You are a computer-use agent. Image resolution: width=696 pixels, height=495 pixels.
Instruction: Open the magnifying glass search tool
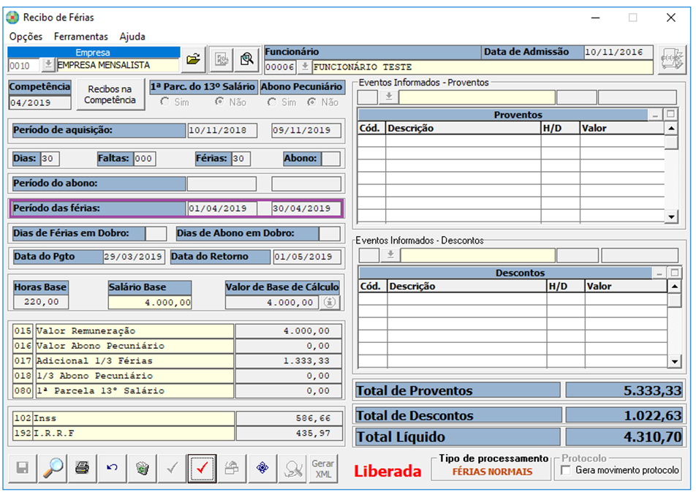tap(53, 468)
